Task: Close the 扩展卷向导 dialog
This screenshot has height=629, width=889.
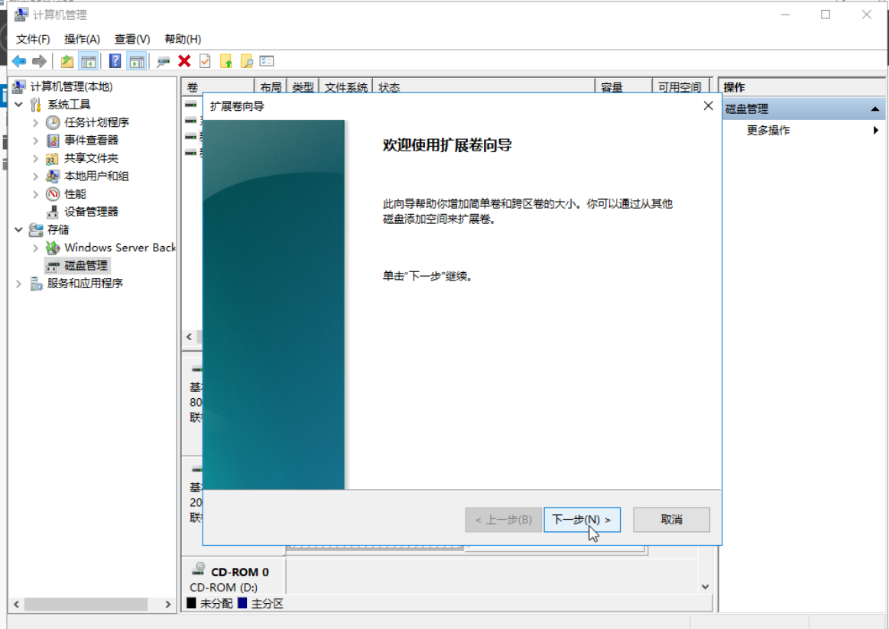Action: [708, 106]
